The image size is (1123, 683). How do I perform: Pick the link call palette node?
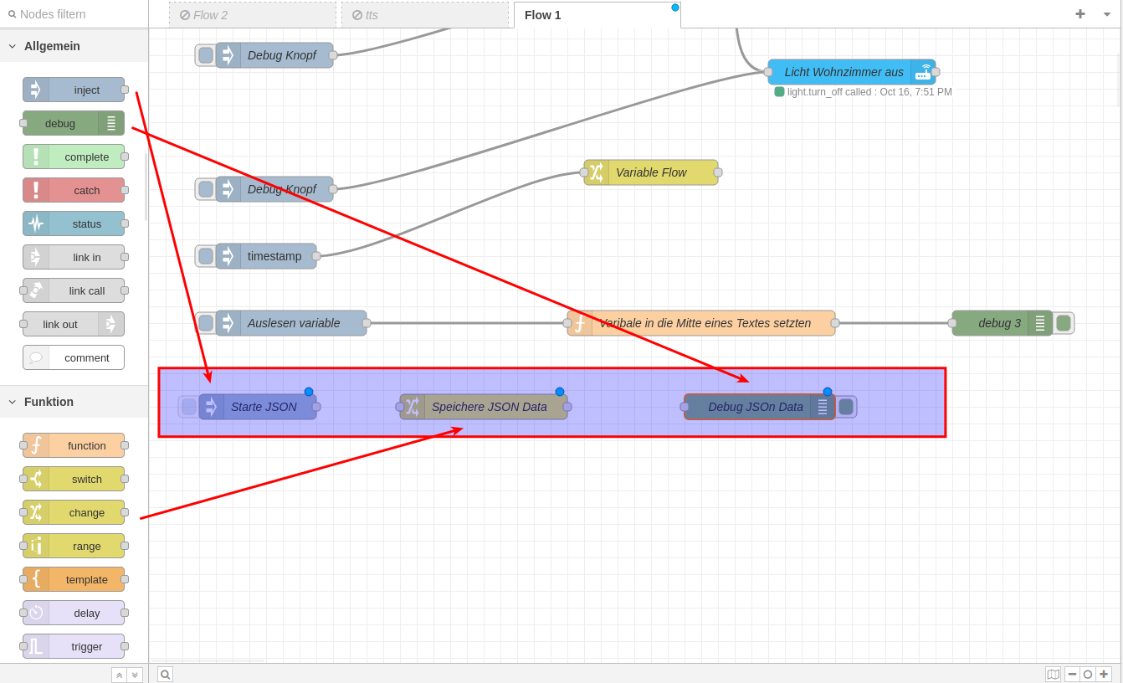click(x=74, y=290)
